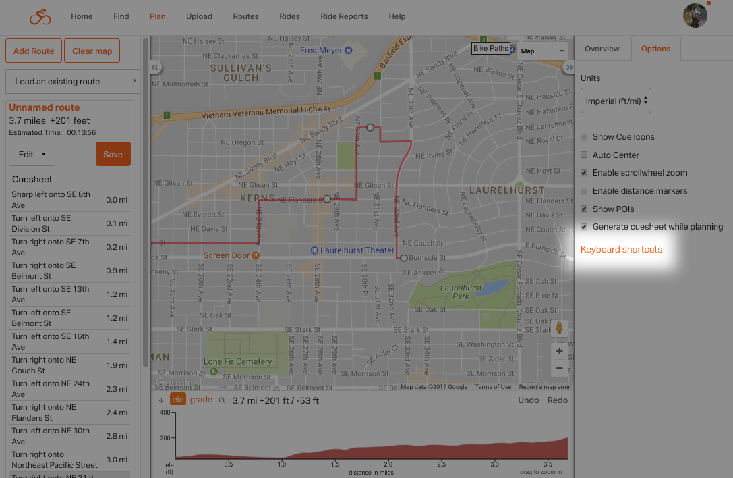Select the route endpoint at Burnside St
Screen dimensions: 733x478
tap(404, 258)
